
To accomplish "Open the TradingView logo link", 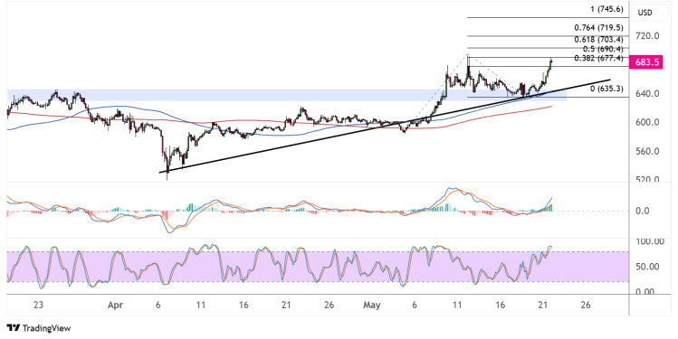I will pyautogui.click(x=39, y=328).
